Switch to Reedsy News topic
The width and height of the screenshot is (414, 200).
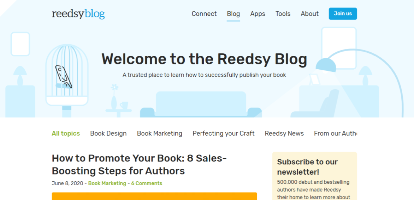[284, 133]
